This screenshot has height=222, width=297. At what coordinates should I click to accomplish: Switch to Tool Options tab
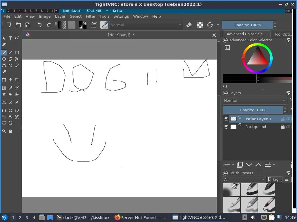pos(283,34)
